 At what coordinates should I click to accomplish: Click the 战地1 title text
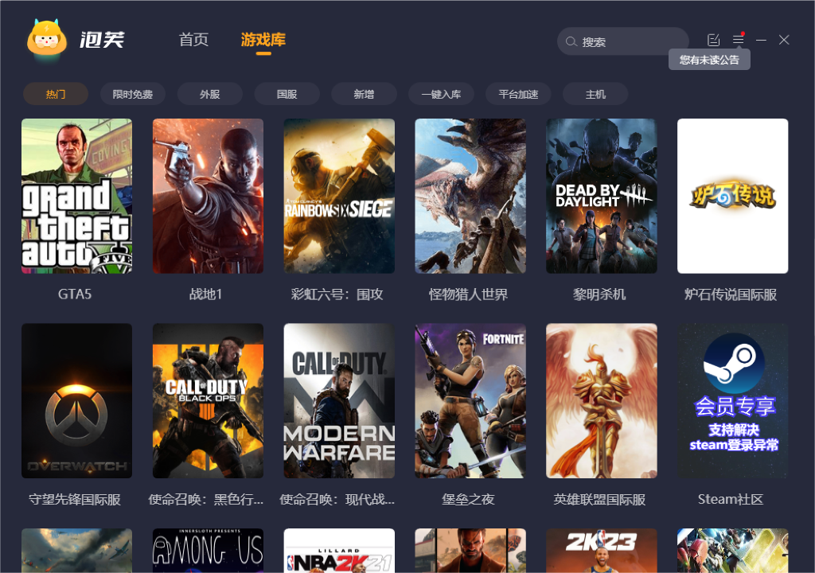[206, 294]
